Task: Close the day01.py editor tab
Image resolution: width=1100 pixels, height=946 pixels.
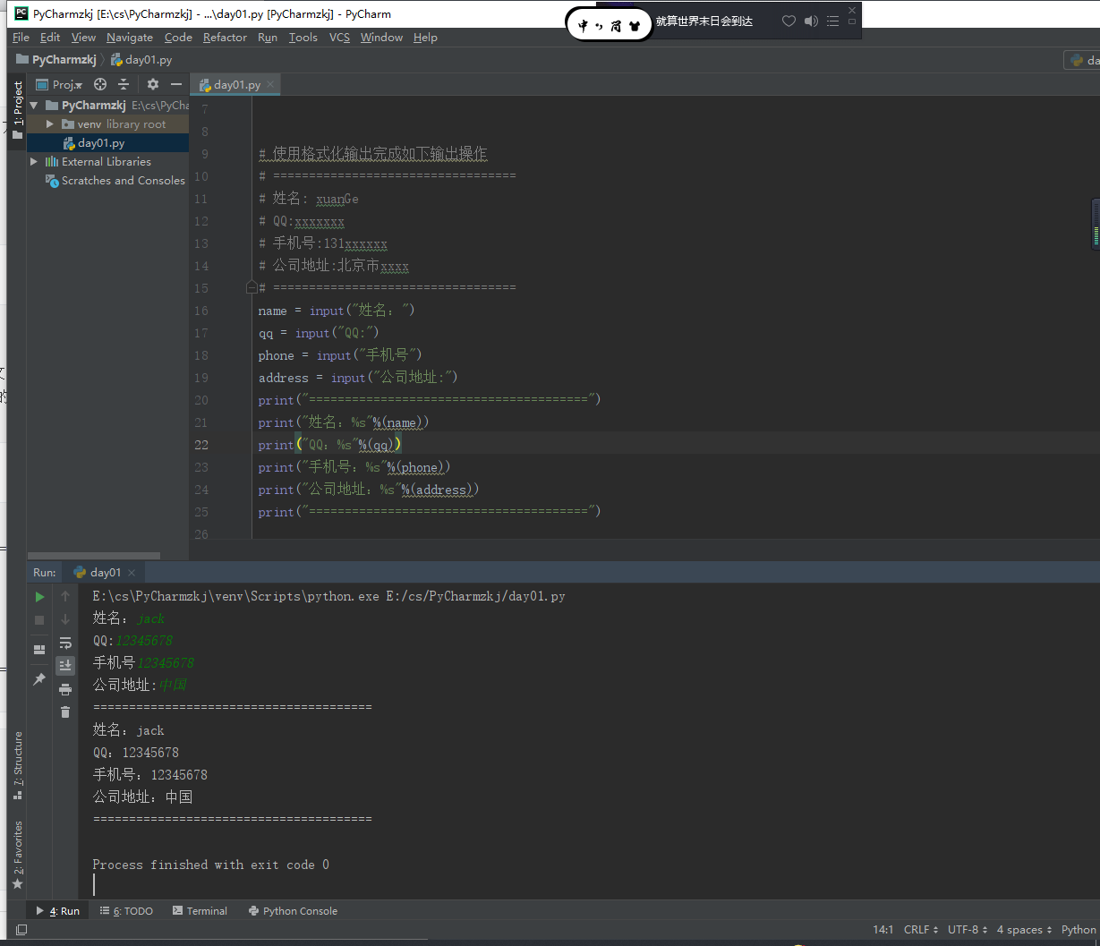Action: pos(271,85)
